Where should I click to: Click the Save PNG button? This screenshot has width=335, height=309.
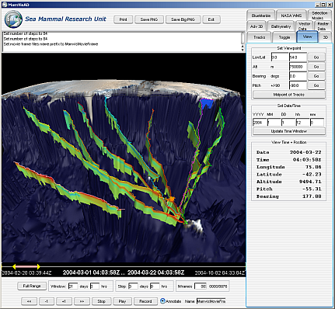[x=149, y=19]
